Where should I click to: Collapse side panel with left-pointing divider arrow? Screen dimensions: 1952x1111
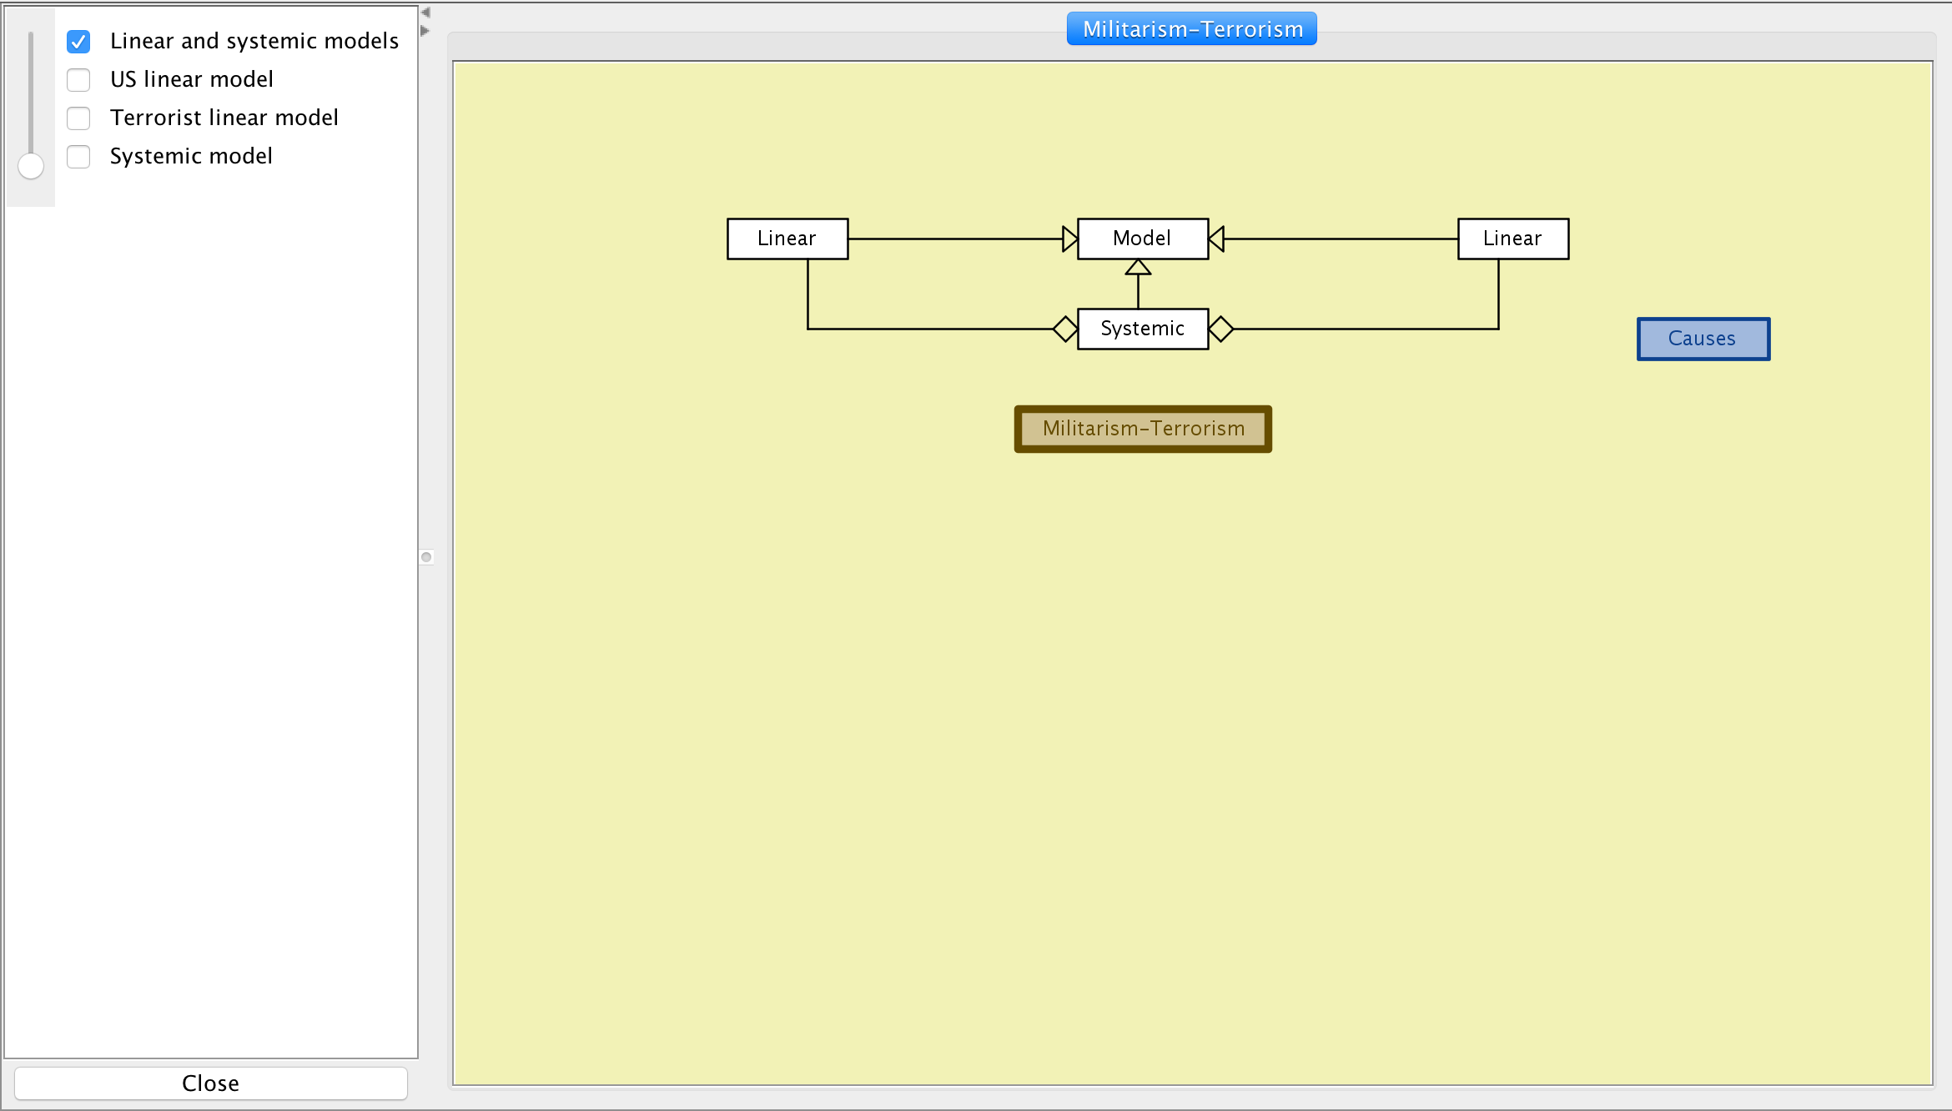[x=425, y=13]
